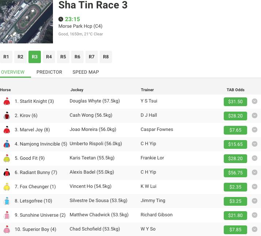Click Good Fit's lime jockey silks icon
The width and height of the screenshot is (261, 236).
click(7, 158)
